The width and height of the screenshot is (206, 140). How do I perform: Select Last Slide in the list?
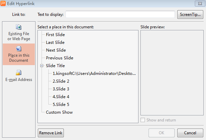pos(55,43)
